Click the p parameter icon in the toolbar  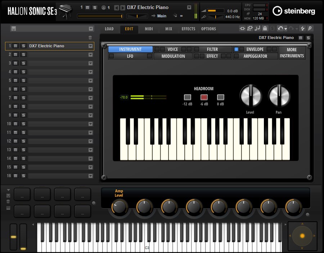pyautogui.click(x=310, y=28)
